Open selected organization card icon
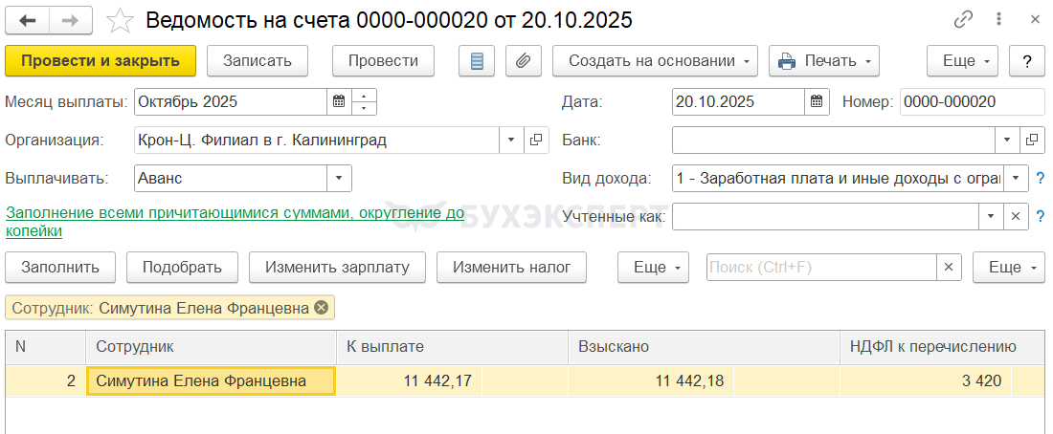 536,140
